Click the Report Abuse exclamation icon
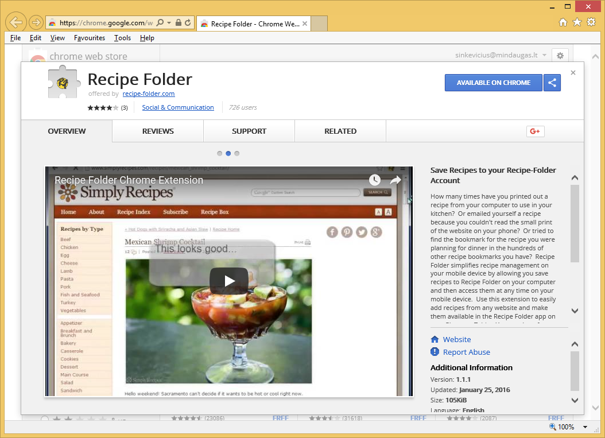605x438 pixels. coord(435,352)
